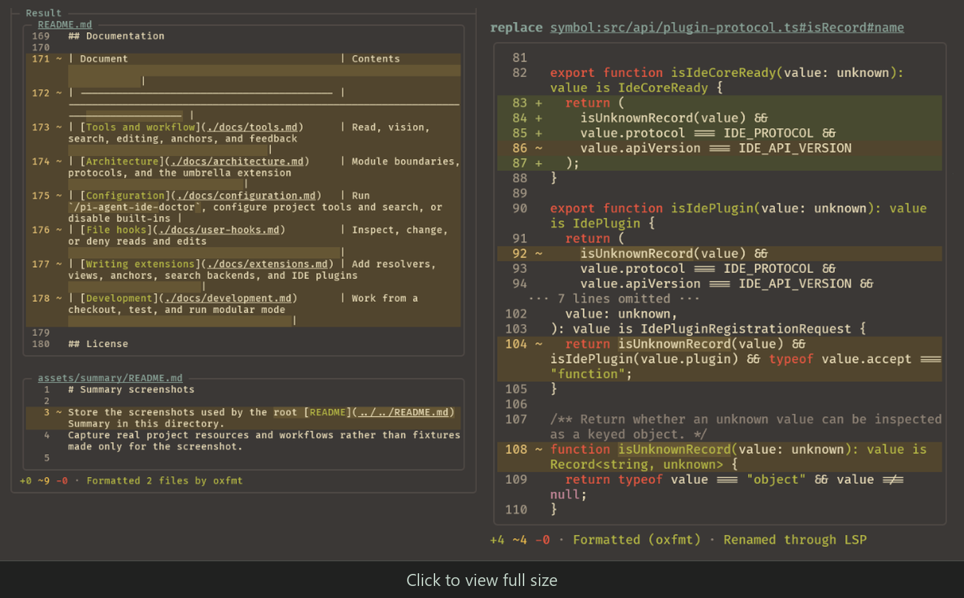Follow the ./docs/user-hooks.md link

pyautogui.click(x=219, y=229)
